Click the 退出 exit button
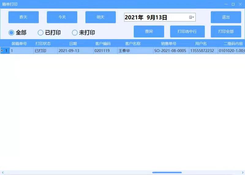245x175 pixels. pos(226,17)
